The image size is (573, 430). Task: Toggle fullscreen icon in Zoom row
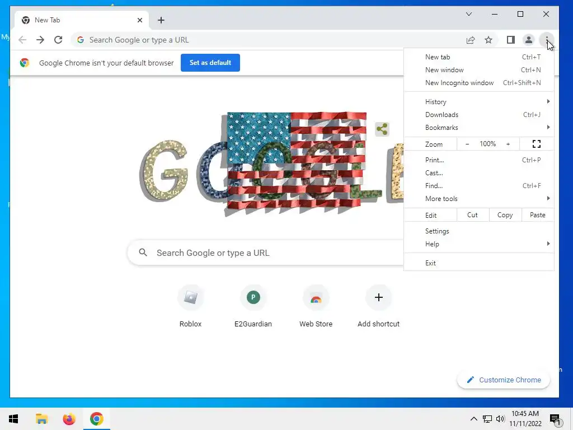[x=537, y=144]
